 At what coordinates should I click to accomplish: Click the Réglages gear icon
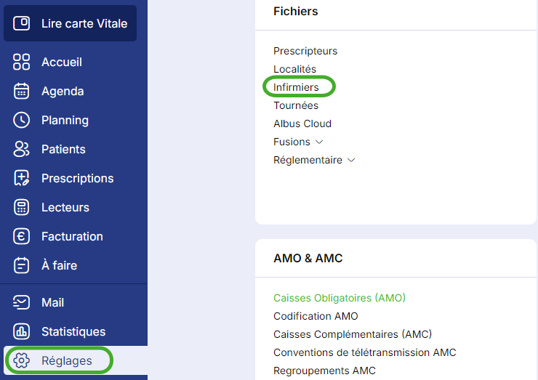point(22,360)
